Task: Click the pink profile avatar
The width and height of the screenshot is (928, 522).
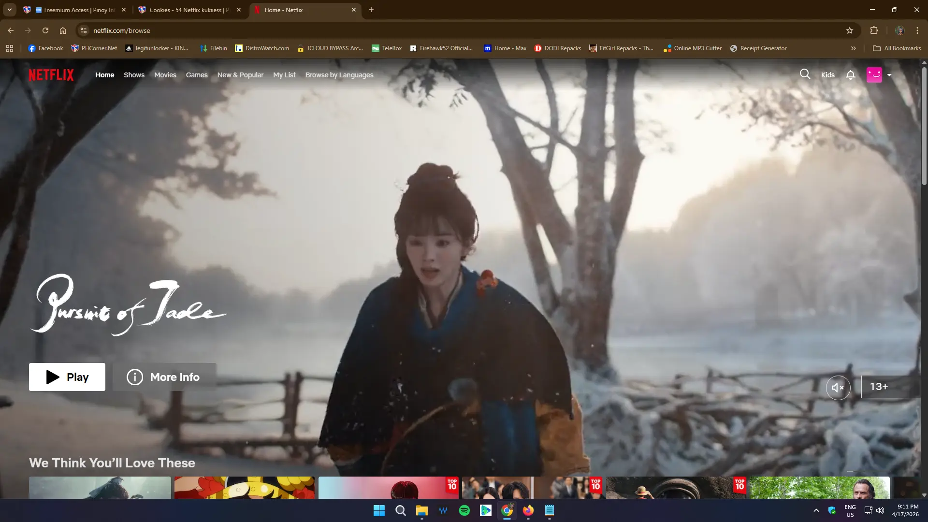Action: coord(874,75)
